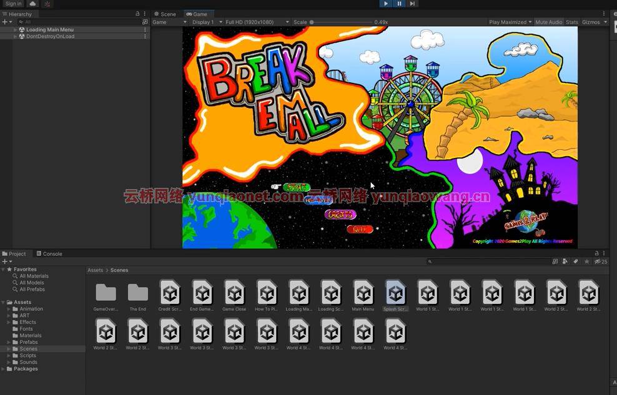The height and width of the screenshot is (395, 617).
Task: Switch to the Game tab
Action: 196,14
